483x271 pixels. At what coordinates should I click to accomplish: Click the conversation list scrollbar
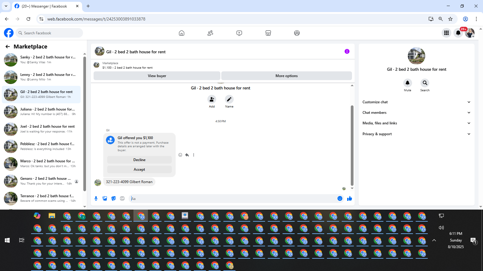click(x=85, y=123)
